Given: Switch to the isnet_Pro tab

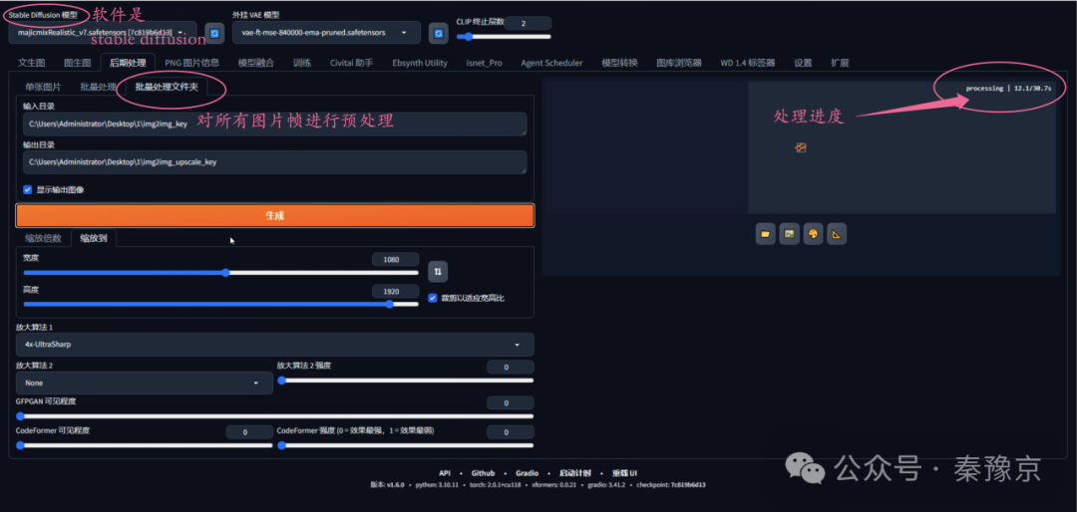Looking at the screenshot, I should pos(485,63).
